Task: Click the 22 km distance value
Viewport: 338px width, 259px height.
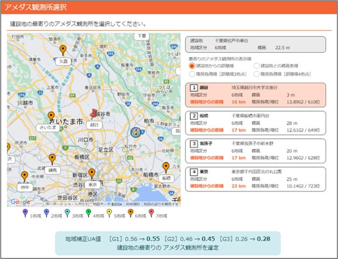Action: [x=239, y=186]
